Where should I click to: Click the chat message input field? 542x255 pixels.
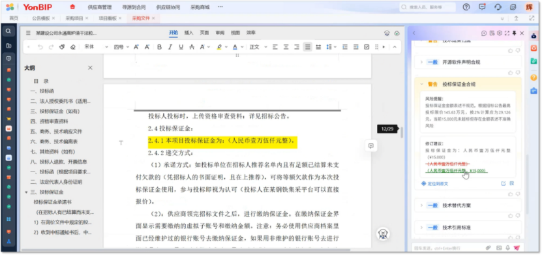click(447, 248)
